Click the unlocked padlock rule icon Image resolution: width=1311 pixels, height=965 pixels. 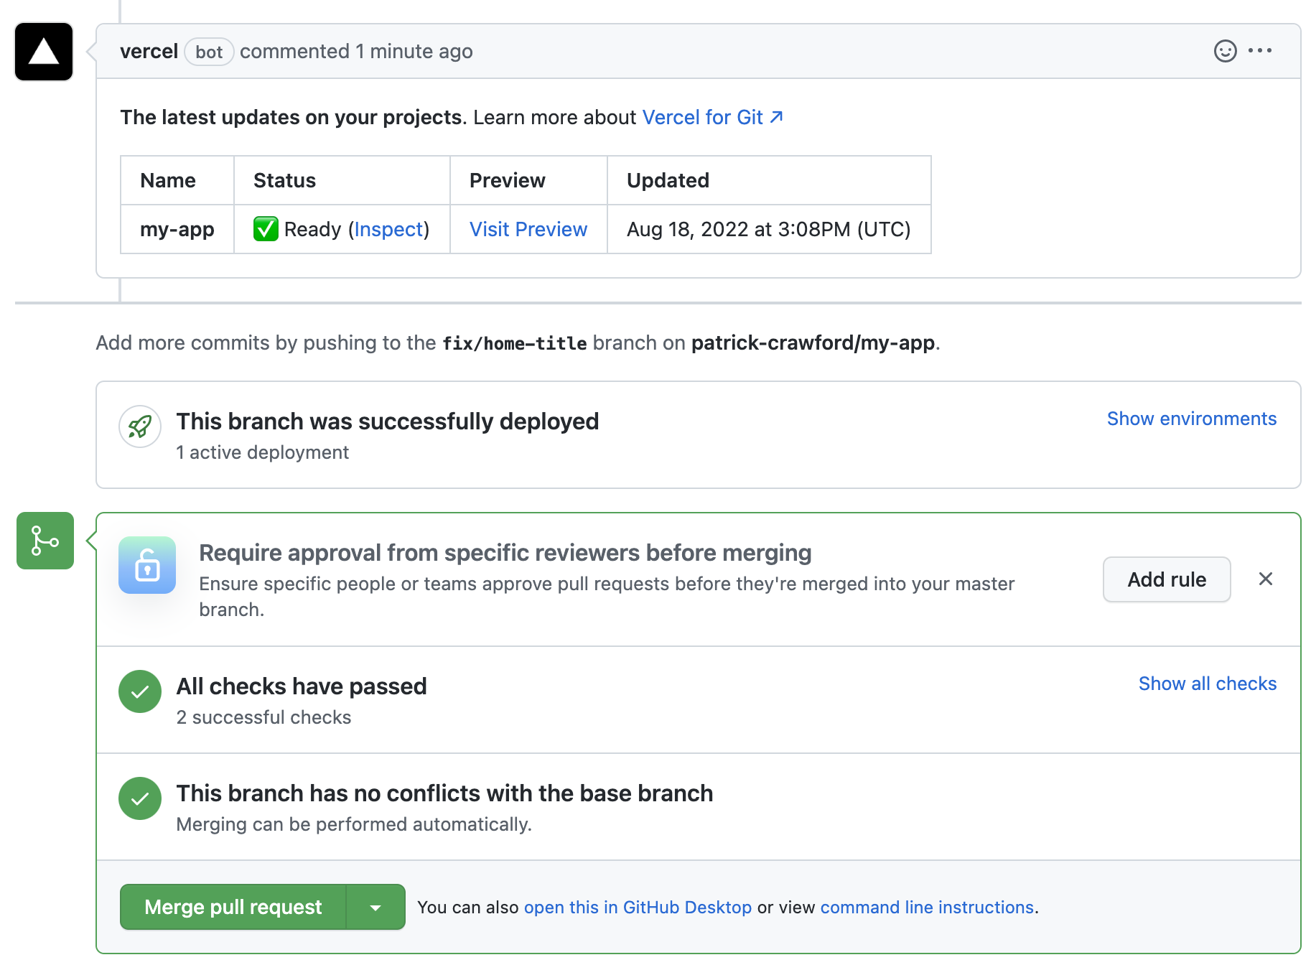[x=146, y=566]
